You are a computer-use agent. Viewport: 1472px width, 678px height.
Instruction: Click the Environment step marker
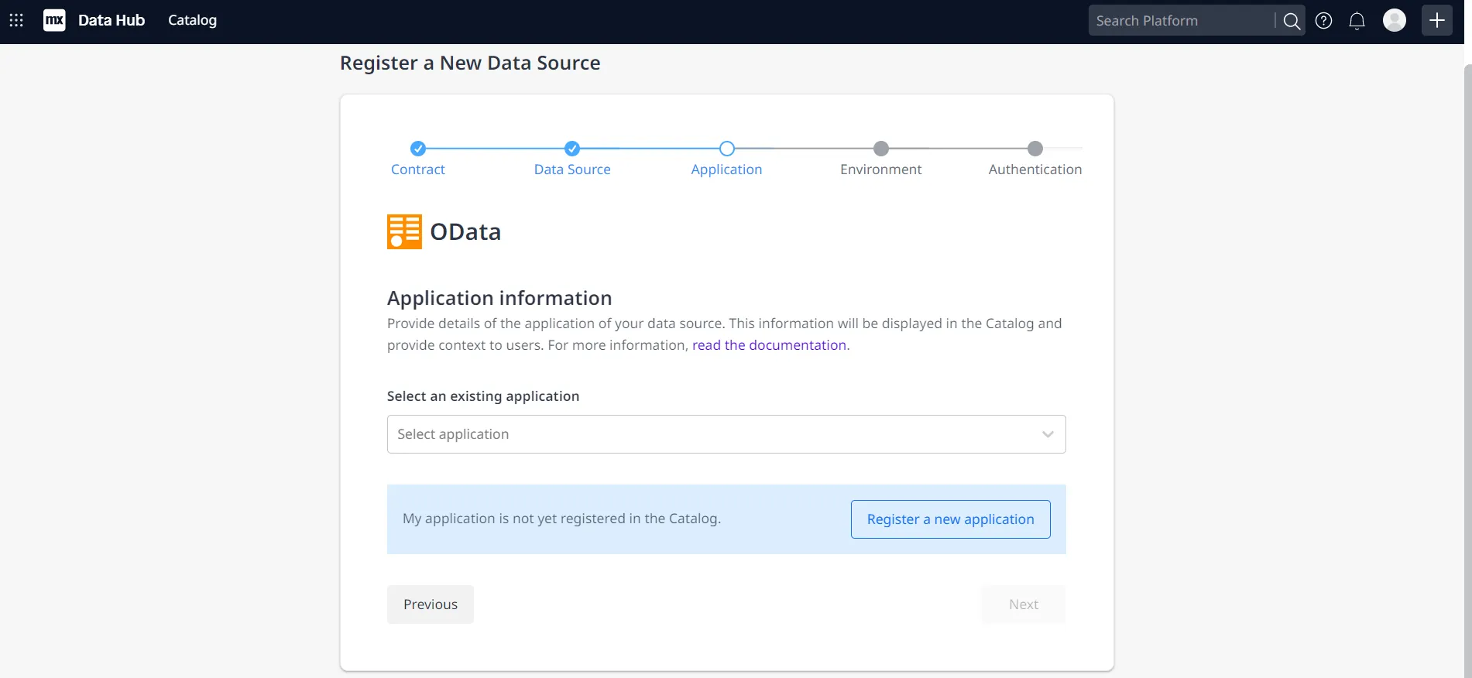(880, 149)
